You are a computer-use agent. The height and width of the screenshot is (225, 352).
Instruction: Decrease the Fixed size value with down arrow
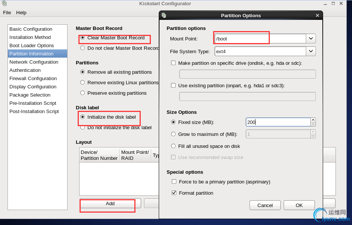(x=313, y=124)
